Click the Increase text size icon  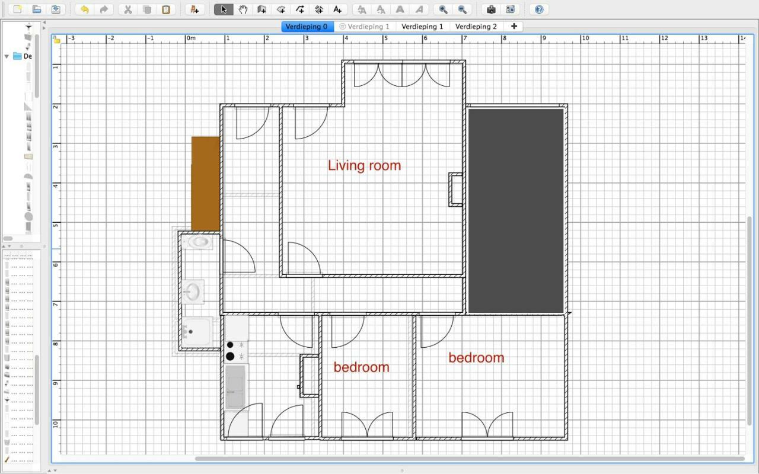click(362, 9)
